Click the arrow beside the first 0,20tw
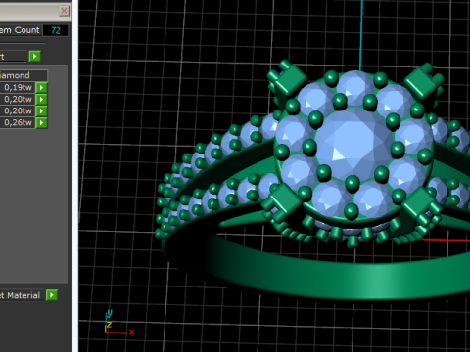Image resolution: width=470 pixels, height=352 pixels. pos(41,99)
